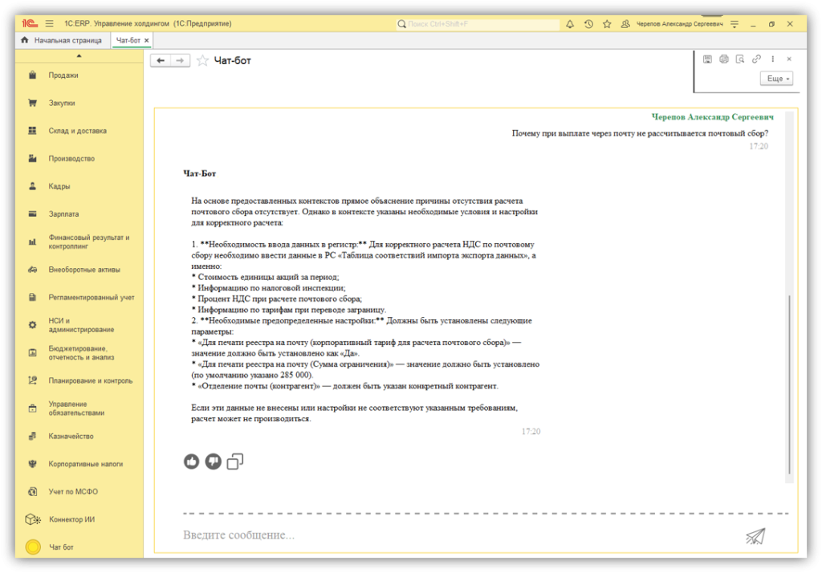Image resolution: width=822 pixels, height=573 pixels.
Task: Open notifications bell
Action: point(570,23)
